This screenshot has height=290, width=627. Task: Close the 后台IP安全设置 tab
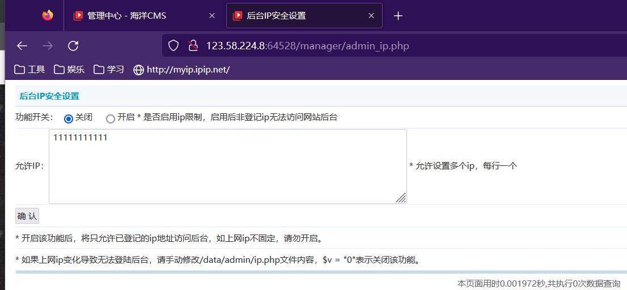tap(371, 16)
